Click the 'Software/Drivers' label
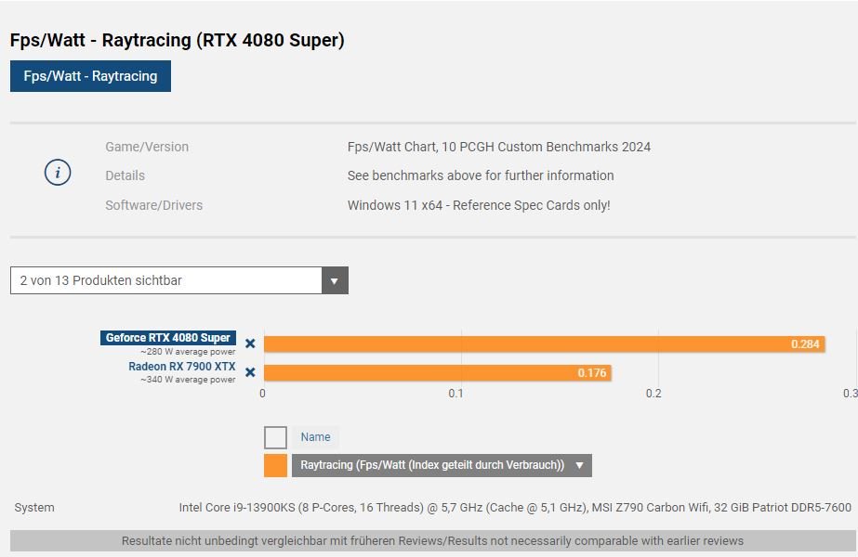The height and width of the screenshot is (557, 858). click(x=153, y=205)
